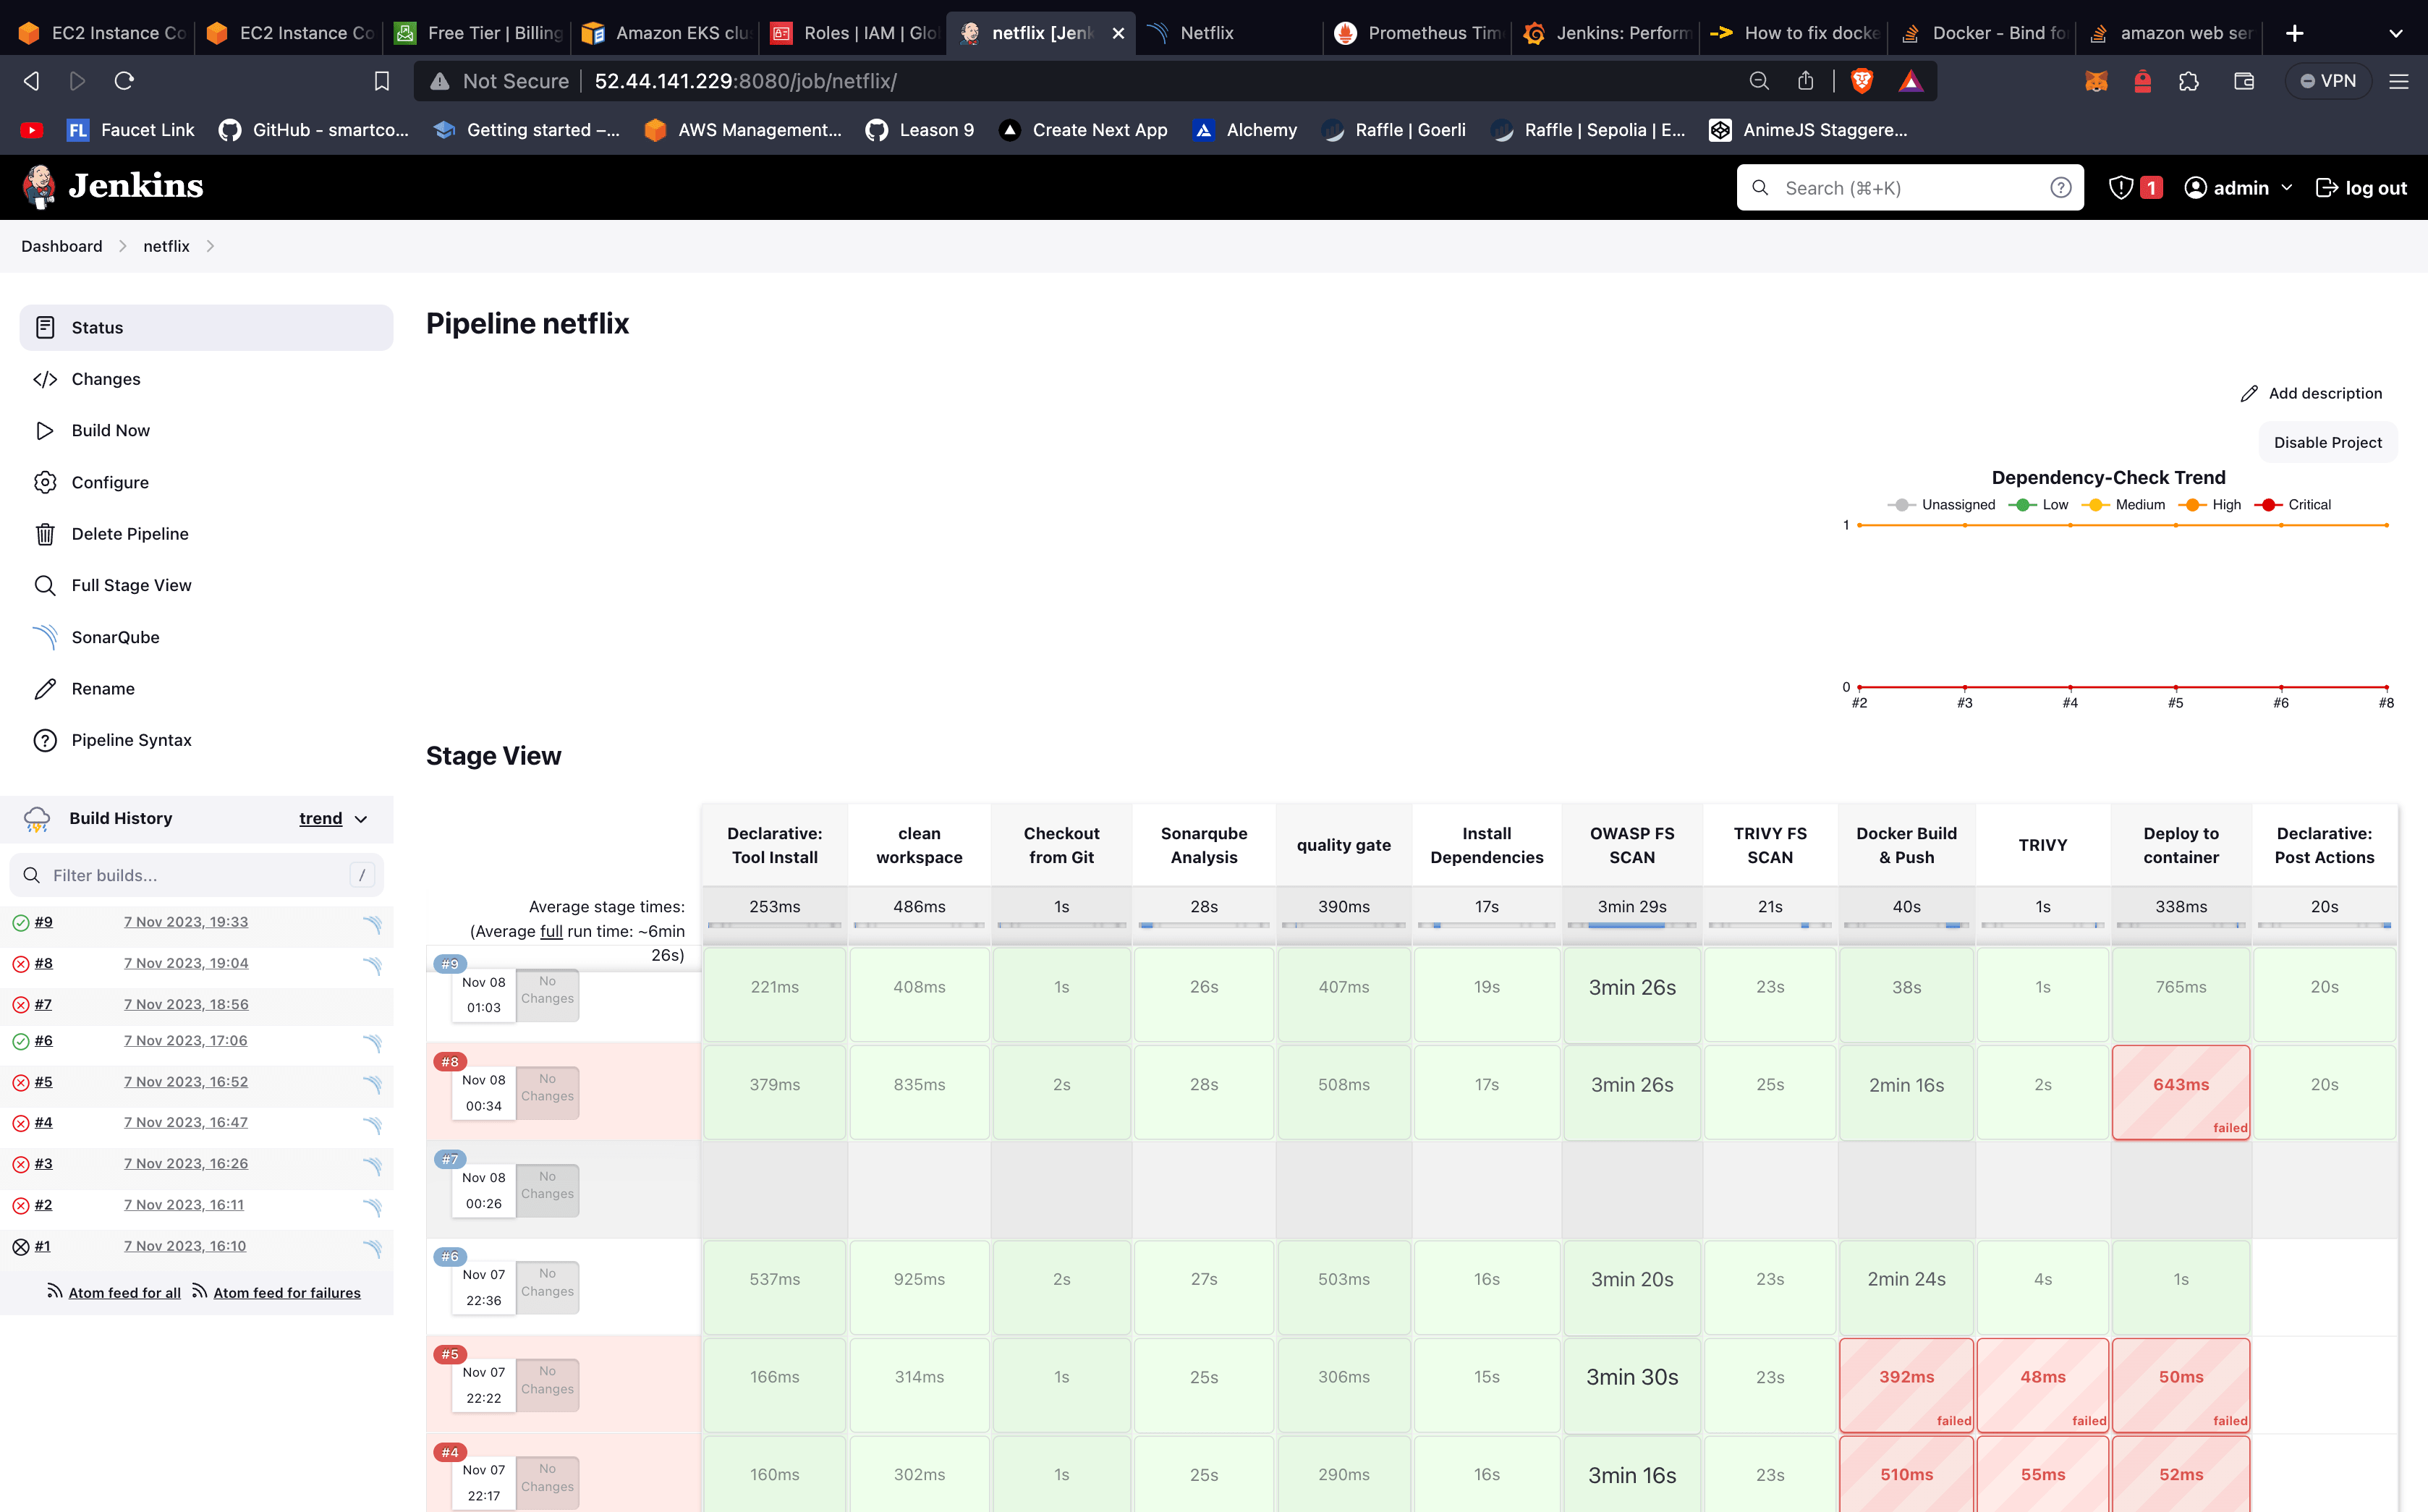Image resolution: width=2428 pixels, height=1512 pixels.
Task: Open Configure in the sidebar
Action: (x=206, y=482)
